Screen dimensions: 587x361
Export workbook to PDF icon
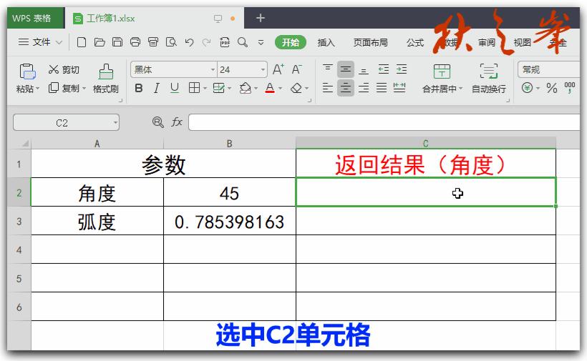tap(225, 42)
